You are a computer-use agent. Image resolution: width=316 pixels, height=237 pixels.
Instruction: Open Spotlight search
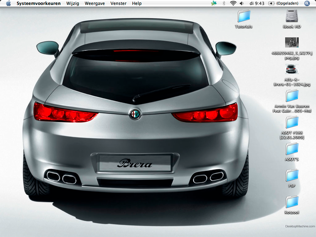click(307, 3)
